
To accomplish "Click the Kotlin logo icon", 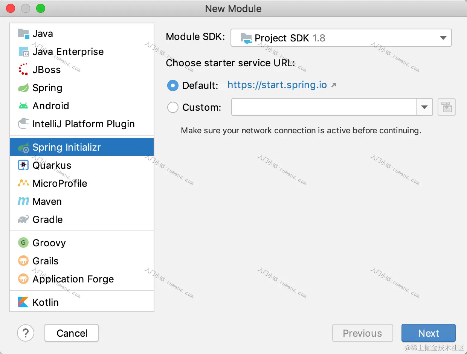I will (23, 302).
